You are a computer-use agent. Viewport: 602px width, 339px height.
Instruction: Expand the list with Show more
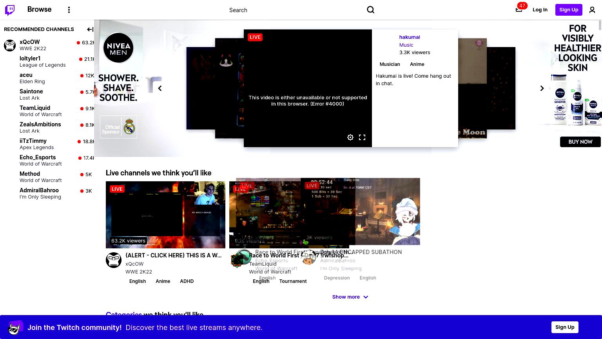pos(350,297)
